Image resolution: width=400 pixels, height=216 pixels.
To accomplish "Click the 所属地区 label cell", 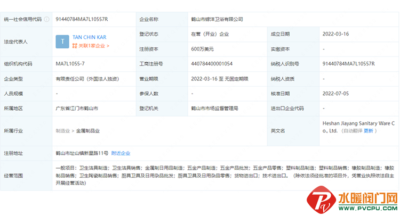I will (x=26, y=109).
